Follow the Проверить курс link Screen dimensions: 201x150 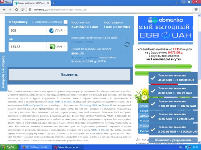click(82, 42)
